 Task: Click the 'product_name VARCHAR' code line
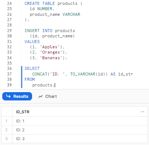click(55, 14)
